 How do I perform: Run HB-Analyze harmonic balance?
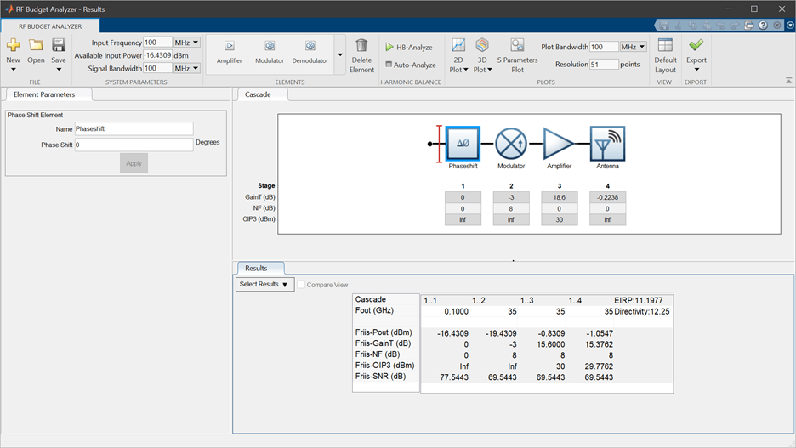pos(409,48)
